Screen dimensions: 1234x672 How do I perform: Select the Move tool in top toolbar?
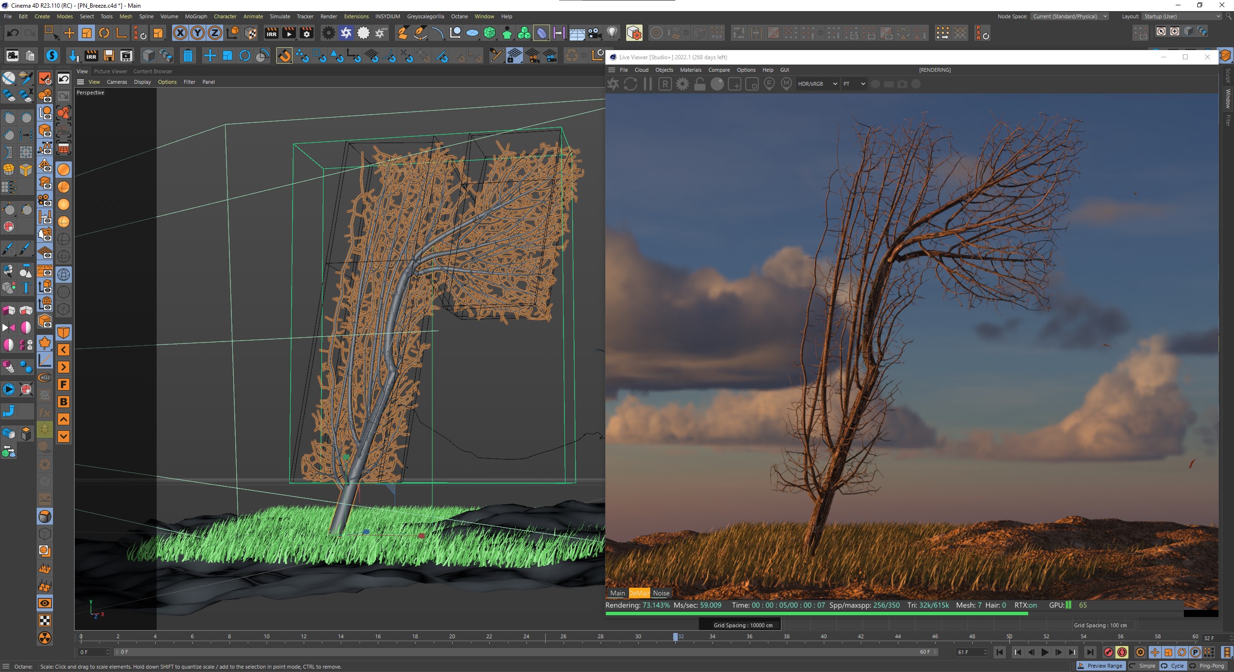point(69,33)
